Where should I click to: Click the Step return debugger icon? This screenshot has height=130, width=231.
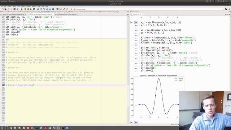pos(47,9)
